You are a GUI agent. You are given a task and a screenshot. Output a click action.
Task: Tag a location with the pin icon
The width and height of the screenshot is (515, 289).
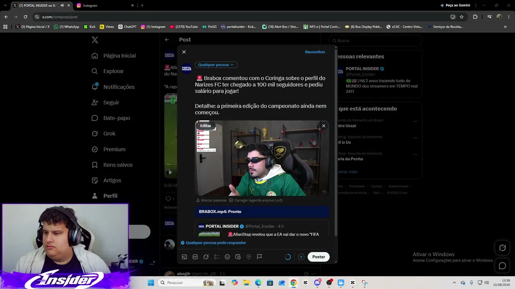[249, 257]
